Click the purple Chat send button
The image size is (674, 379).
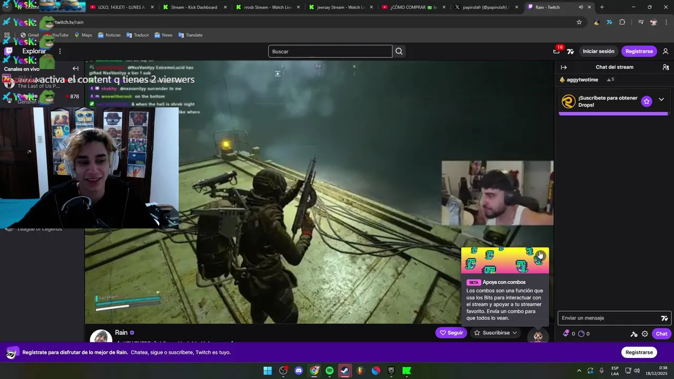click(661, 334)
